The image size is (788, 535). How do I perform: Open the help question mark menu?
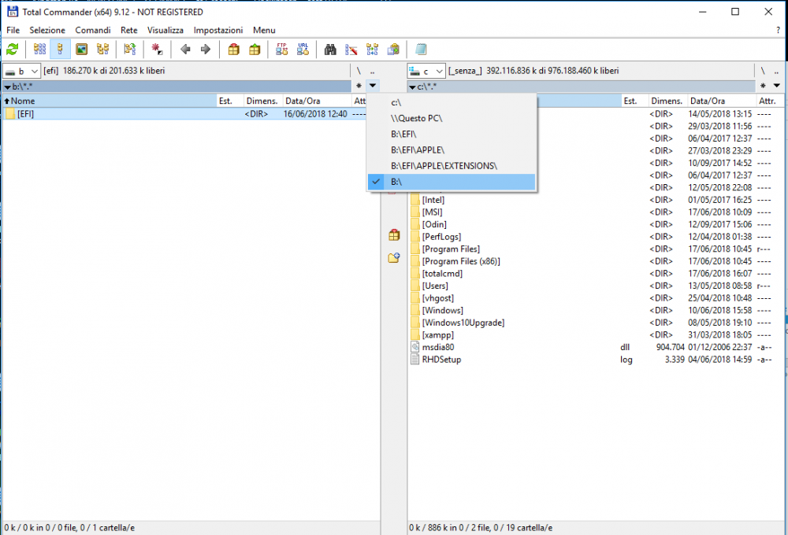pyautogui.click(x=778, y=30)
